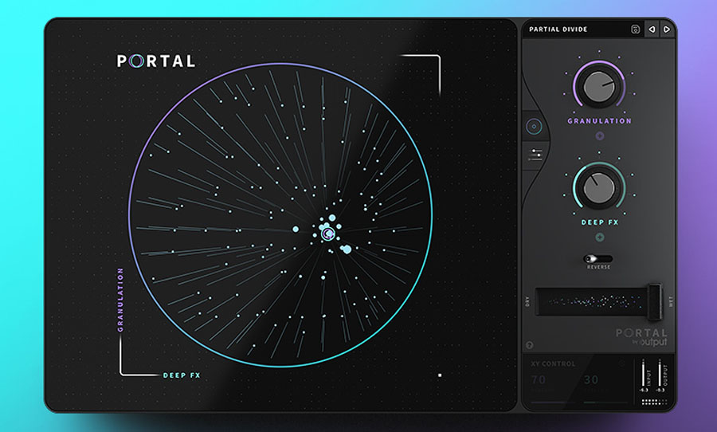Click the vertical GRANULATION axis label
The image size is (717, 432).
[120, 300]
